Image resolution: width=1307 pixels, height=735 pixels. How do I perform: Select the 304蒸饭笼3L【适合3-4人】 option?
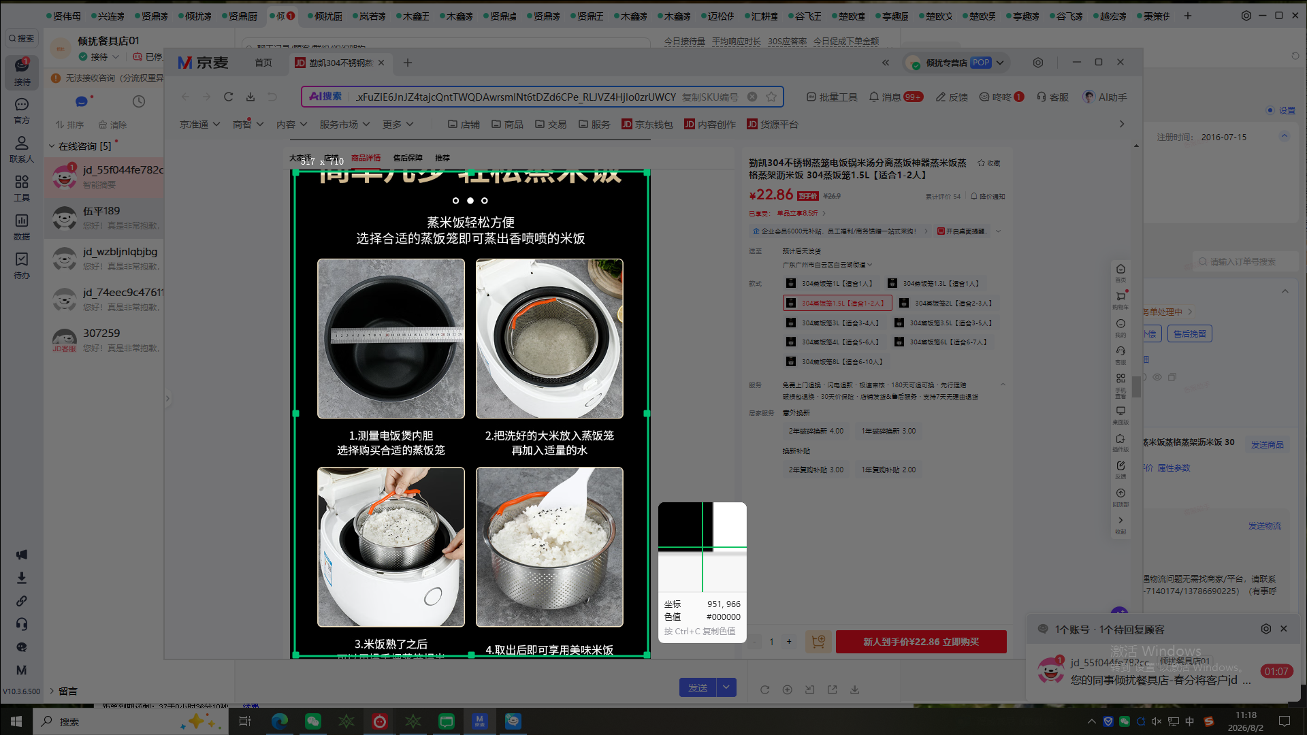(833, 323)
